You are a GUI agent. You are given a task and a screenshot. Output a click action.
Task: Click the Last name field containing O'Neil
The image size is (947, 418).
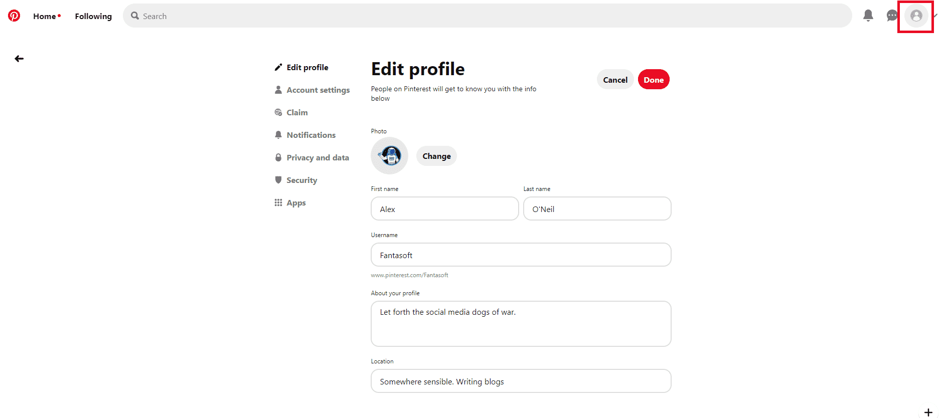click(597, 208)
